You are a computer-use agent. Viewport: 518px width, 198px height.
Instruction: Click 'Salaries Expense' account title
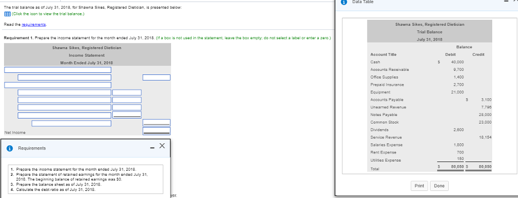click(386, 145)
